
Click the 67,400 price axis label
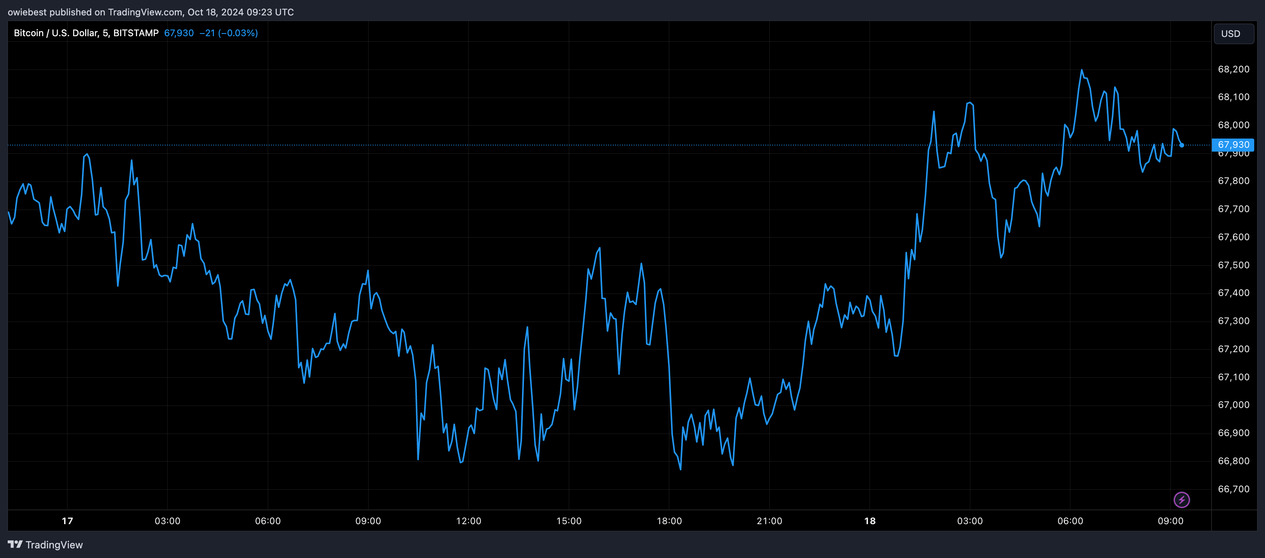point(1233,293)
